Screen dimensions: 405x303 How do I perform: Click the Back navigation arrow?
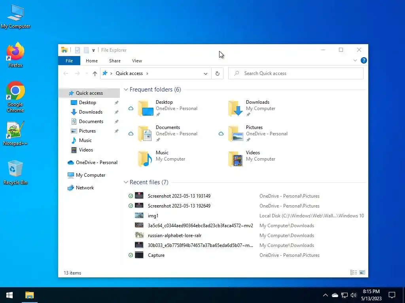(66, 73)
